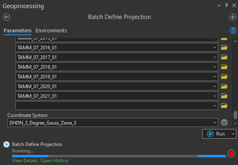Screen dimensions: 238x165
Task: Browse folder for TAMM_07_2021_01 row
Action: (224, 96)
